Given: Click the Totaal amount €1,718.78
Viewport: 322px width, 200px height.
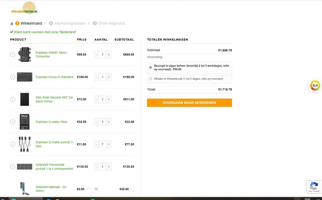Looking at the screenshot, I should [x=225, y=89].
